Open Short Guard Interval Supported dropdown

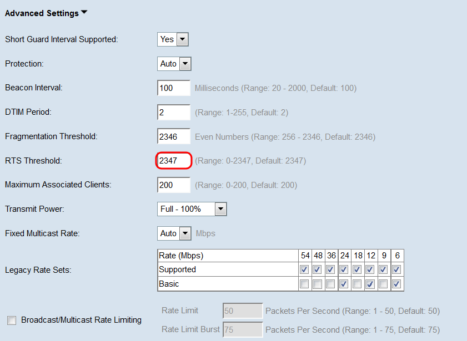point(173,39)
